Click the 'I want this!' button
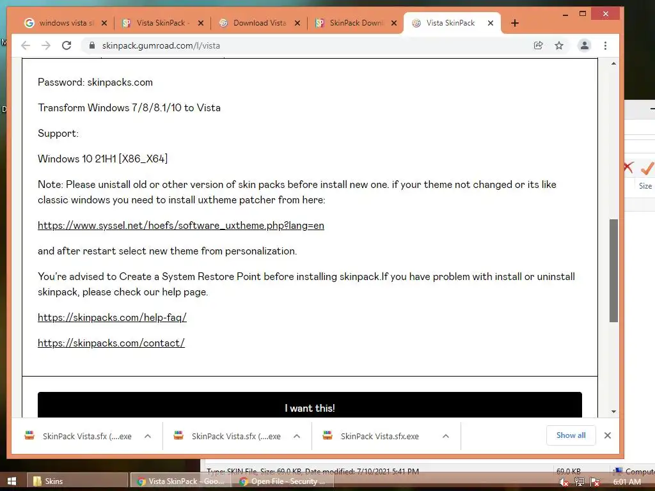The width and height of the screenshot is (655, 491). click(310, 405)
